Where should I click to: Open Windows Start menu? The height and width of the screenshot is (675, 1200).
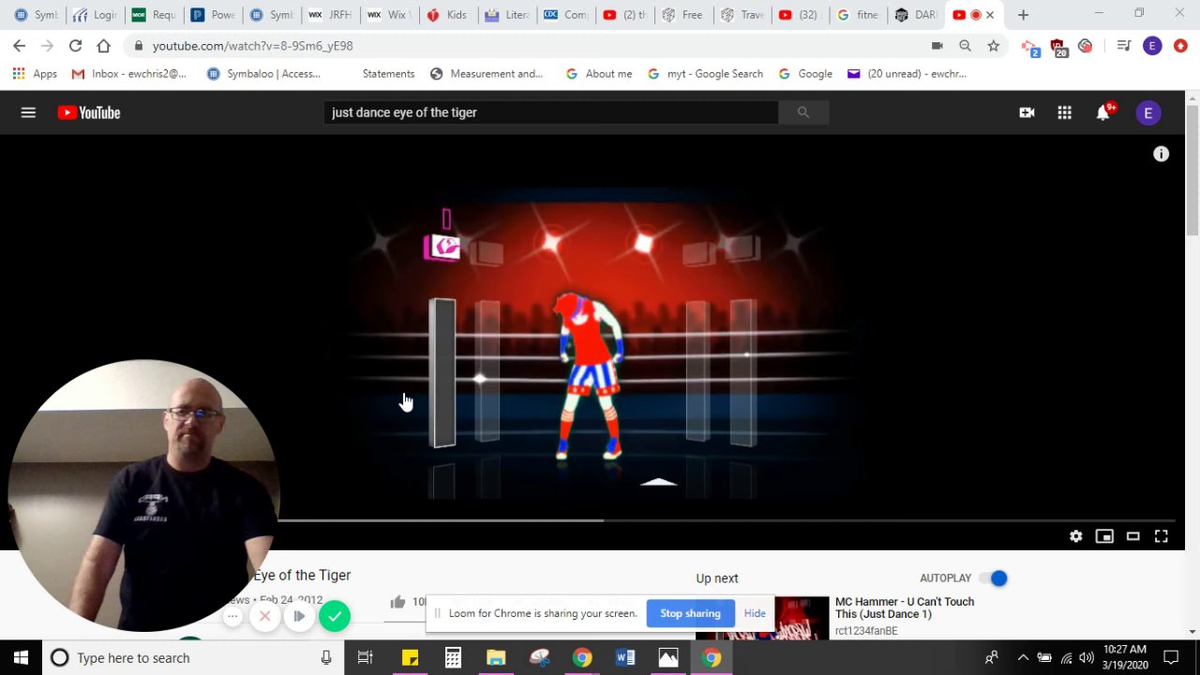(21, 658)
